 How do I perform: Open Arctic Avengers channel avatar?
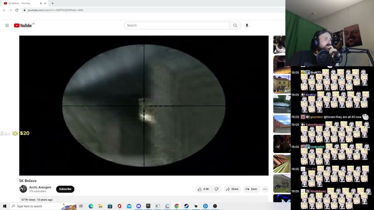[x=23, y=189]
